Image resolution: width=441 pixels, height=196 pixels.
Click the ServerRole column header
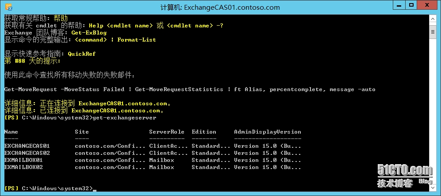tap(167, 132)
